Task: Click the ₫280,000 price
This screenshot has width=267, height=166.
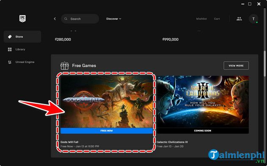Action: pyautogui.click(x=63, y=39)
